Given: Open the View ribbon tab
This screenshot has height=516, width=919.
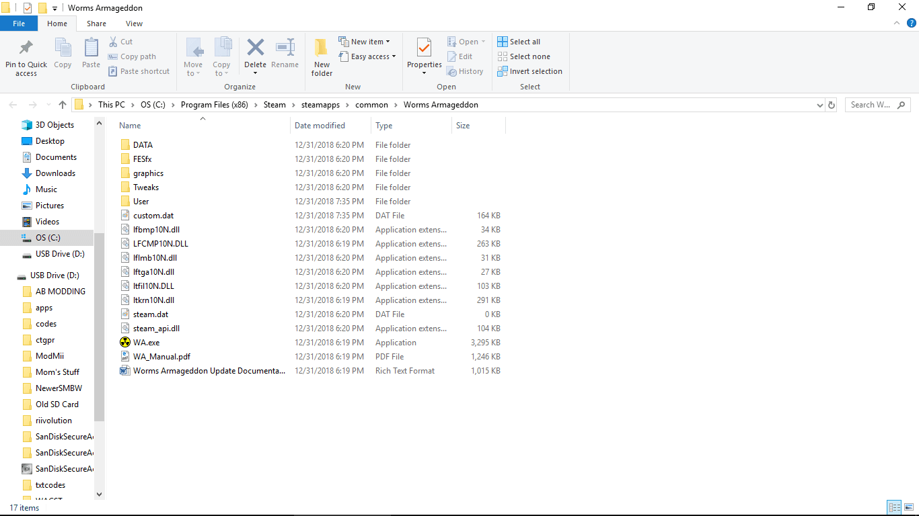Looking at the screenshot, I should click(x=134, y=24).
